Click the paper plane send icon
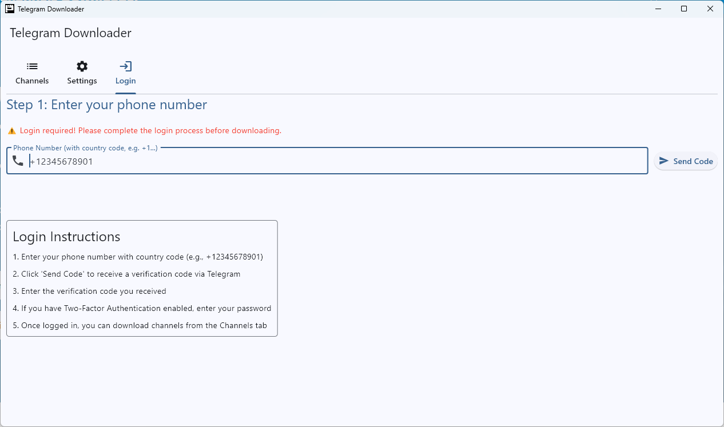The image size is (724, 427). click(665, 161)
